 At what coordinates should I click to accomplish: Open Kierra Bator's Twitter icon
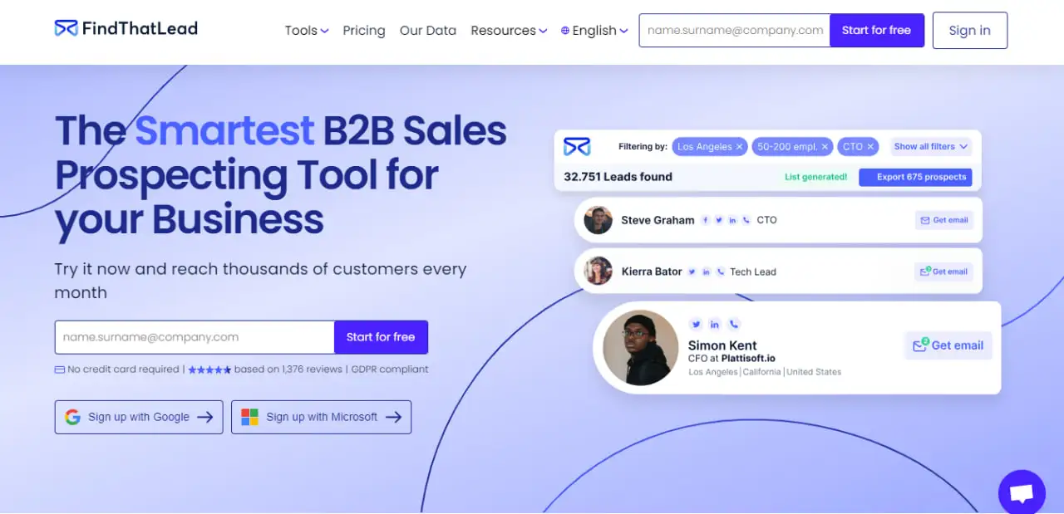692,272
